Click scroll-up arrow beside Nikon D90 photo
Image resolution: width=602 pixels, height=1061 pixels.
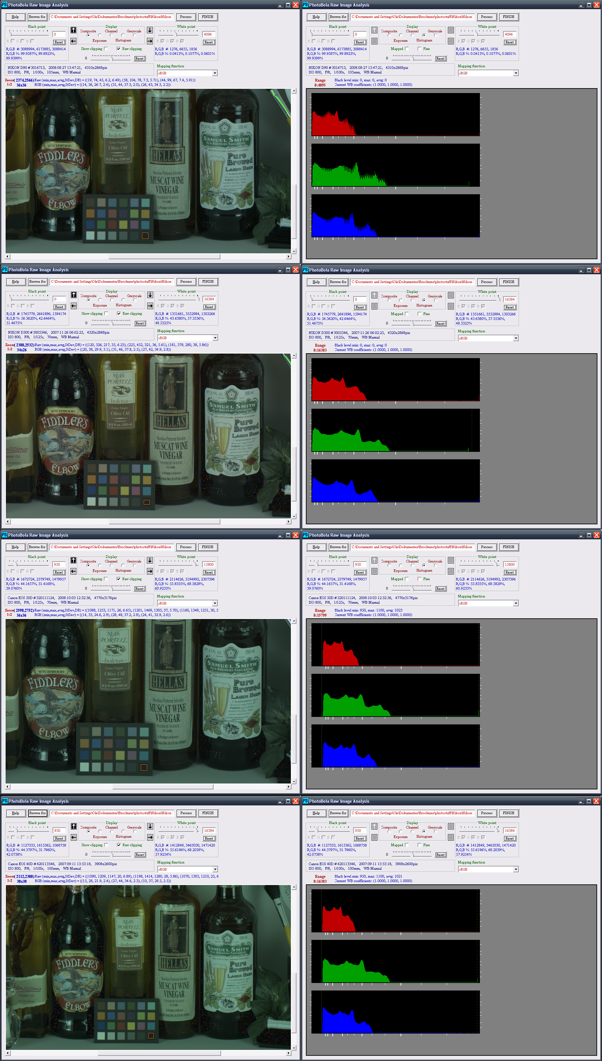click(294, 91)
